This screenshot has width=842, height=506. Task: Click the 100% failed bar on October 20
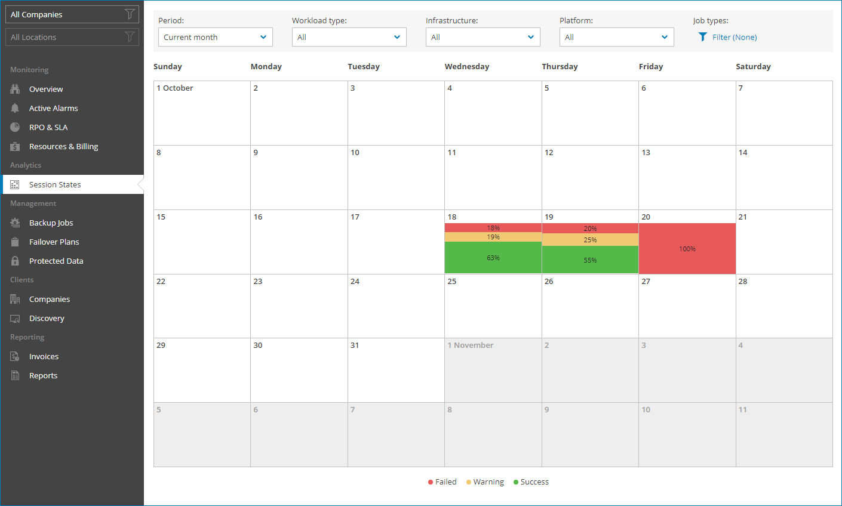(687, 248)
